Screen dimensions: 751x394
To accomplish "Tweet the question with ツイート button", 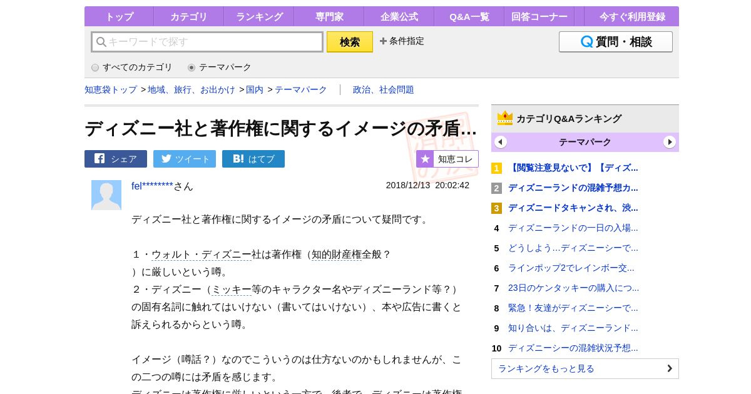I will click(185, 159).
